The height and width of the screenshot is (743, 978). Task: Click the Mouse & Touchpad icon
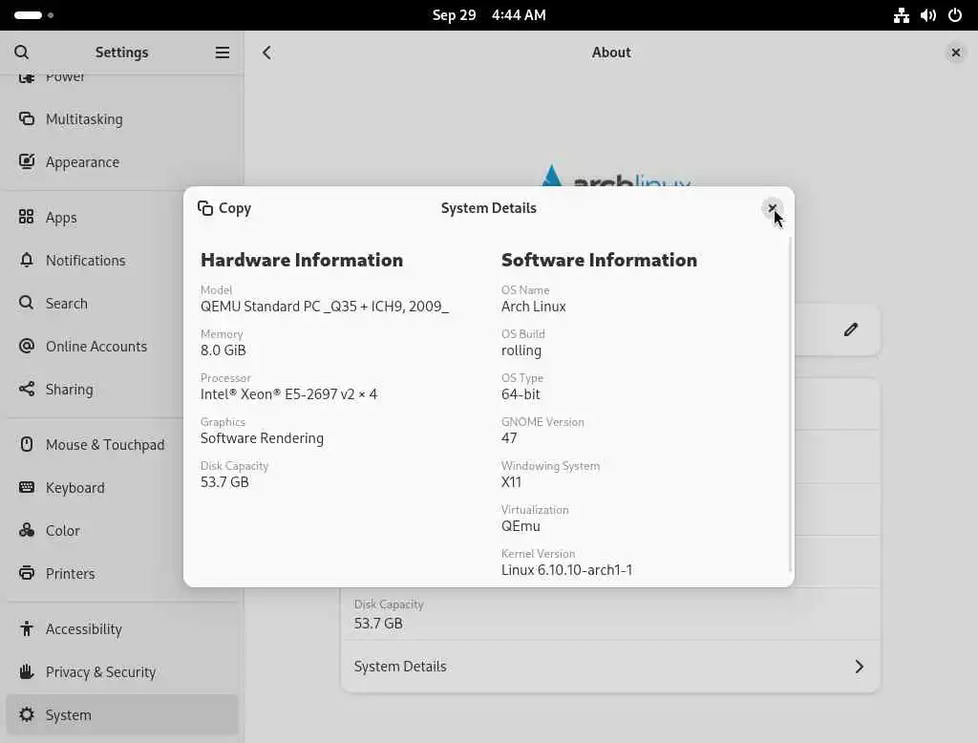26,444
